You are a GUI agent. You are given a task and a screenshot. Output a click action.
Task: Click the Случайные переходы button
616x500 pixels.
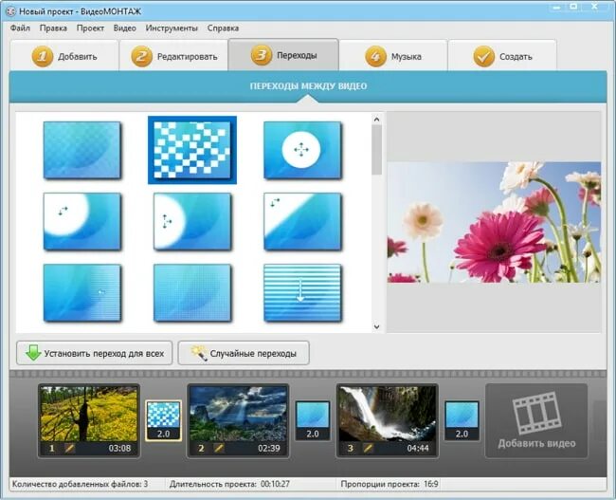pos(244,353)
